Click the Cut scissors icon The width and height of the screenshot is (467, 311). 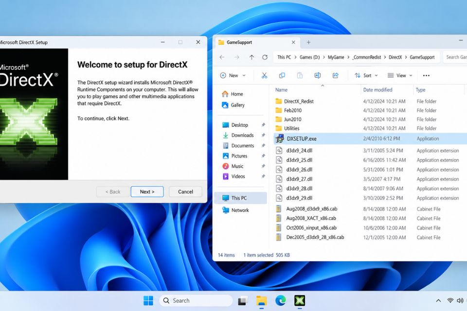[264, 76]
